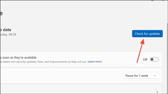This screenshot has width=168, height=94.
Task: Click the Check for updates button
Action: point(147,34)
